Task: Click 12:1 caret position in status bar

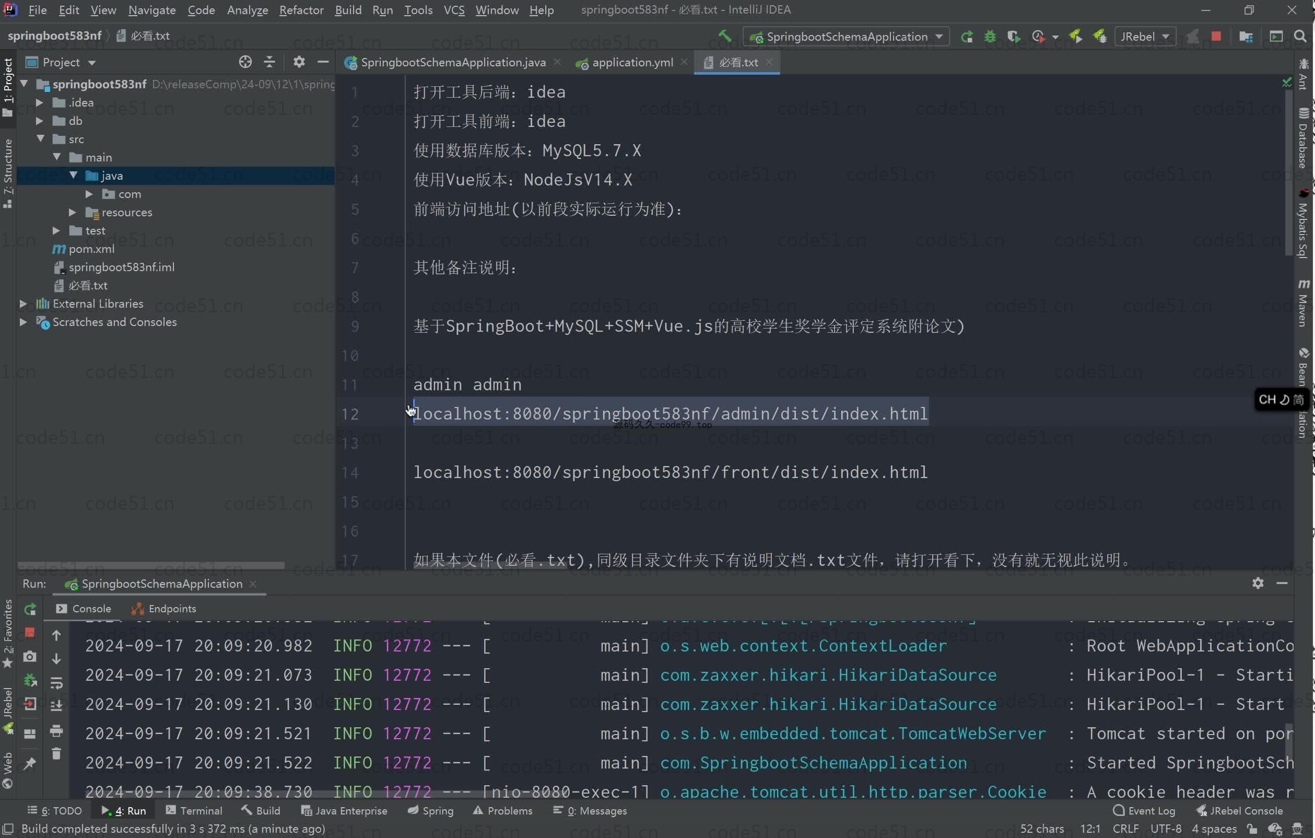Action: click(x=1090, y=829)
